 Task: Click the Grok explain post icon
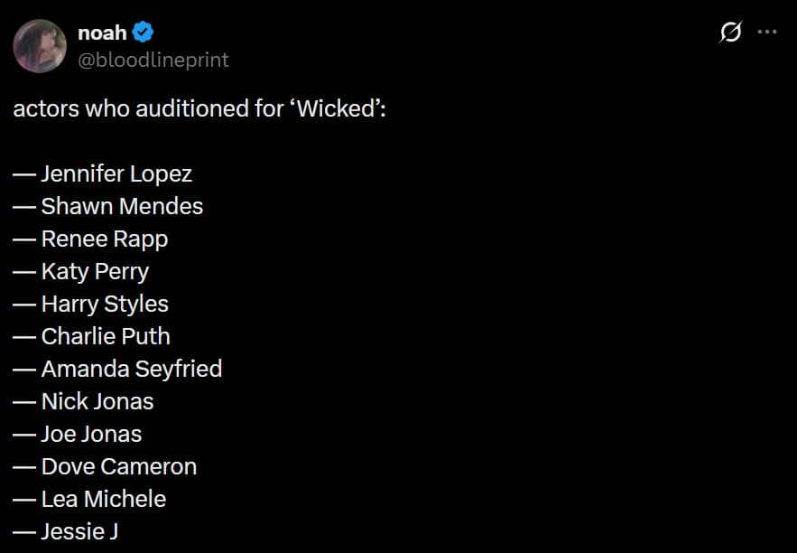coord(730,33)
